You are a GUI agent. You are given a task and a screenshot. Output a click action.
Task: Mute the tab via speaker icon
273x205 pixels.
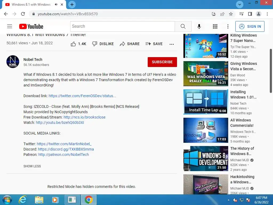tap(56, 5)
